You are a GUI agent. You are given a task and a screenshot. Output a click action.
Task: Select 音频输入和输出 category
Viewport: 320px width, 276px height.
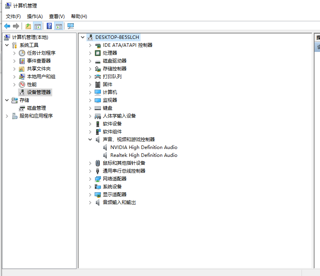[119, 202]
